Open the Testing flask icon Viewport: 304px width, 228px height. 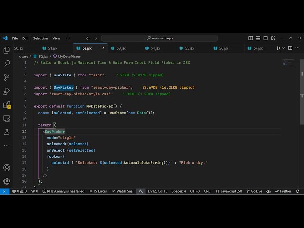pos(7,132)
